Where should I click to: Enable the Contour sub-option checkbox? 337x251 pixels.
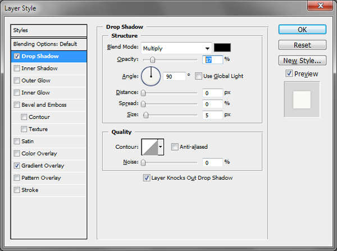tap(24, 117)
